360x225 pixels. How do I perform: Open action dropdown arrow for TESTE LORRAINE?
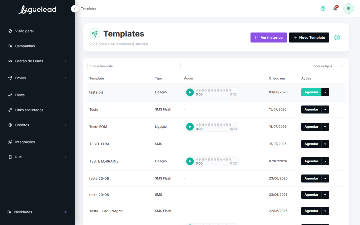325,161
